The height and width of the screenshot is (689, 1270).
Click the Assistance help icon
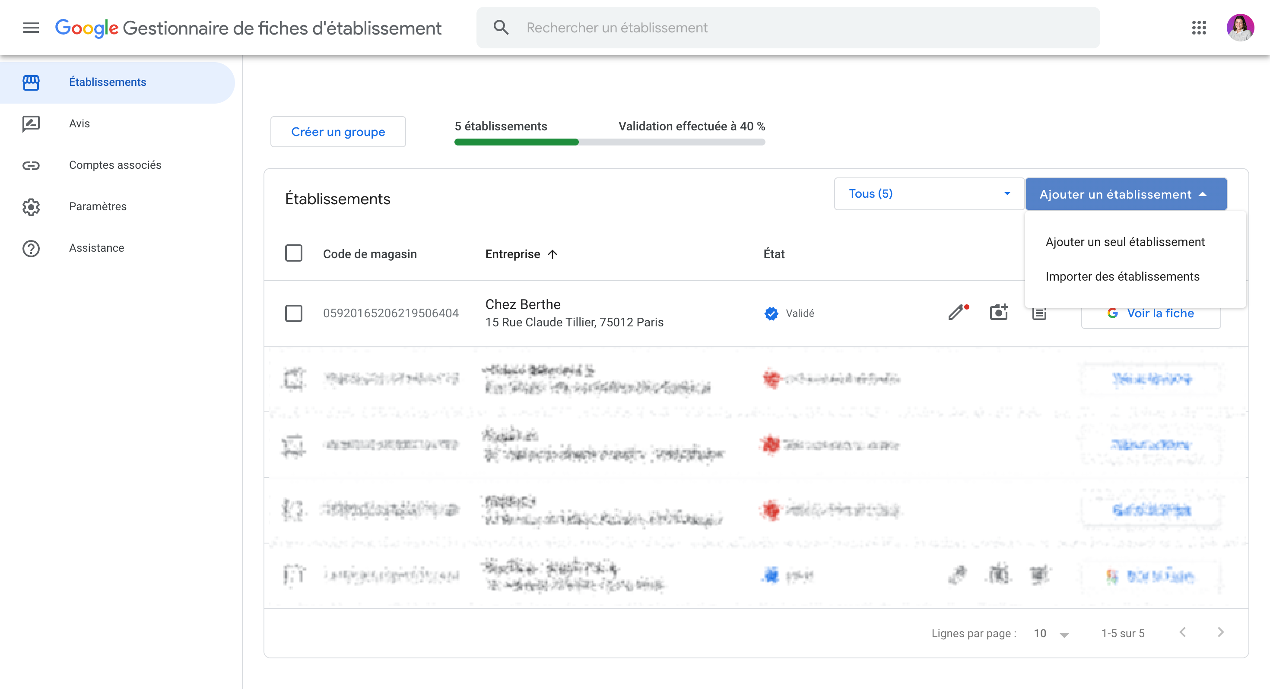click(31, 248)
